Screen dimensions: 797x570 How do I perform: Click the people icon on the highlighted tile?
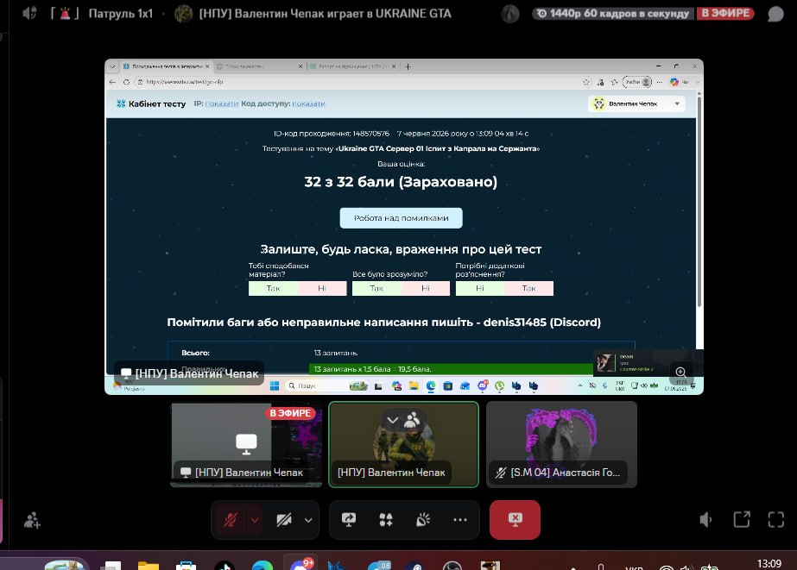point(412,420)
